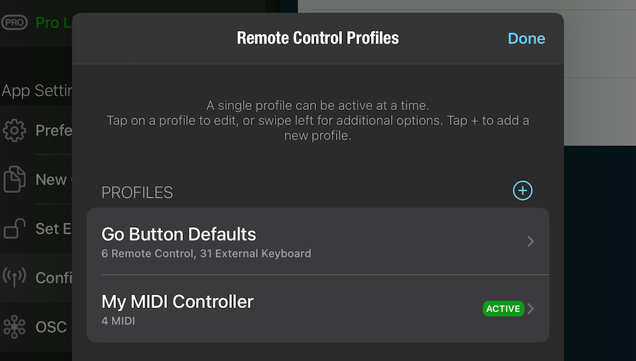Click the antenna broadcast icon

coord(15,278)
